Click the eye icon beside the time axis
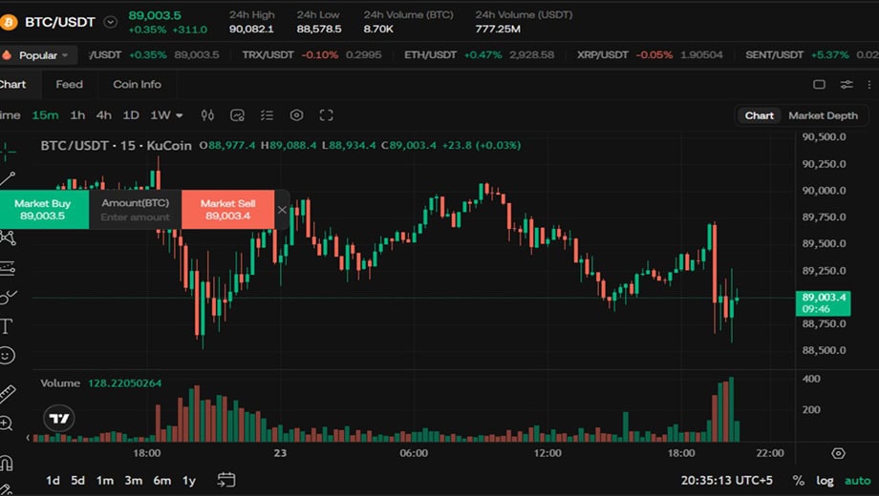Image resolution: width=879 pixels, height=496 pixels. [x=838, y=453]
